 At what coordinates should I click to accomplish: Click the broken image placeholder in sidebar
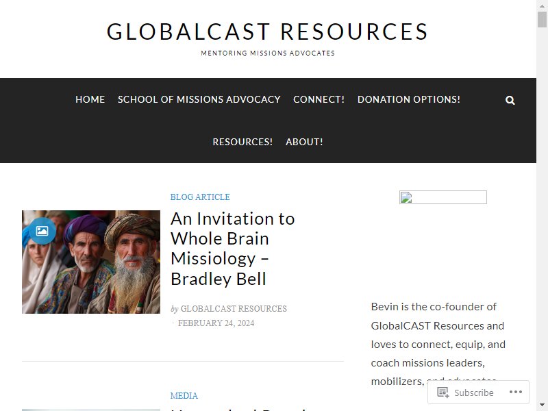pyautogui.click(x=443, y=197)
